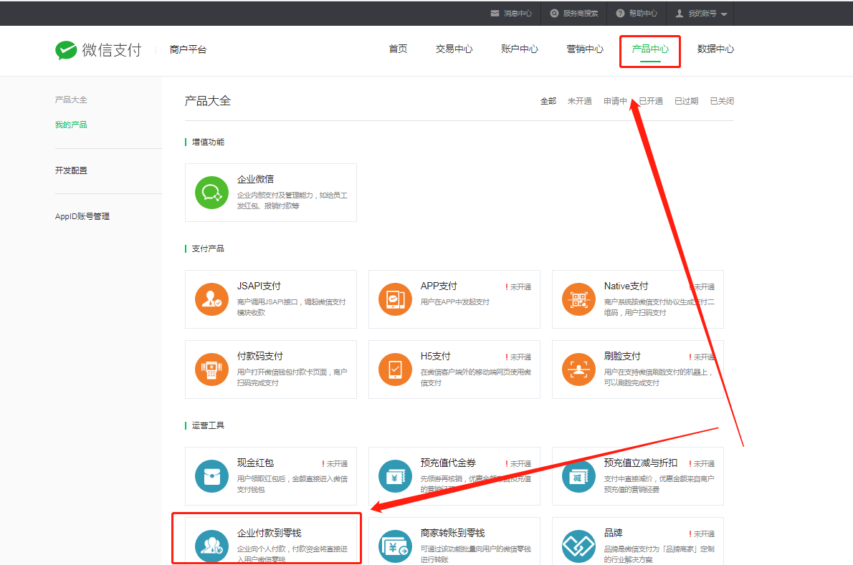Open the 账户中心 tab
This screenshot has height=565, width=853.
(520, 49)
